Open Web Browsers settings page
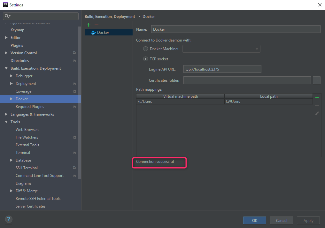This screenshot has height=228, width=325. tap(27, 130)
